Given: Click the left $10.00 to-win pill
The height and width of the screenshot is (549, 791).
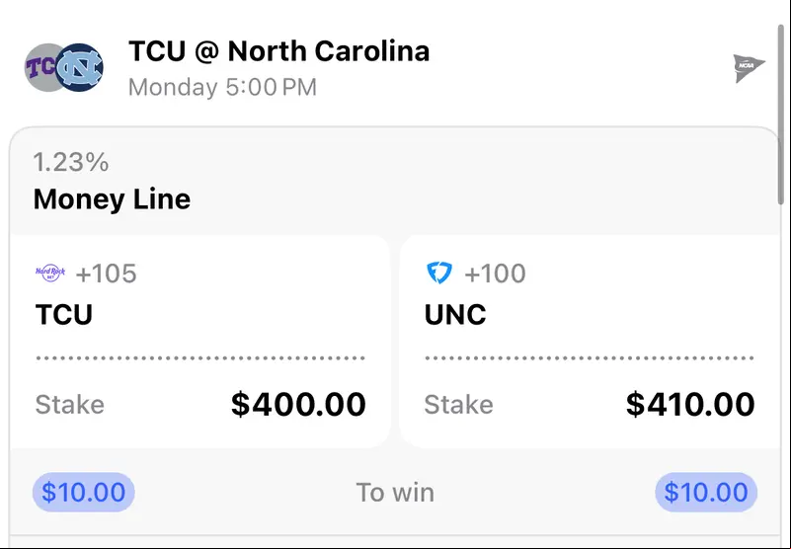Looking at the screenshot, I should point(84,492).
